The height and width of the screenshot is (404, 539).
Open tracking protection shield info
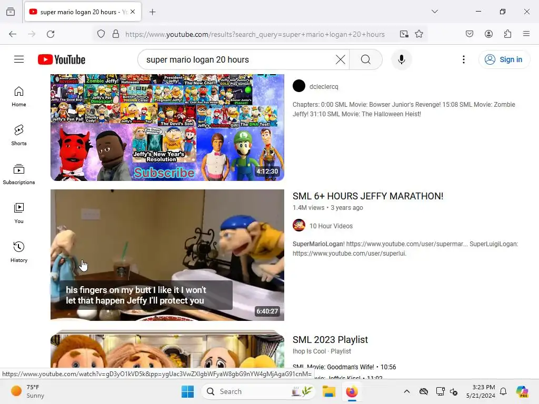101,34
